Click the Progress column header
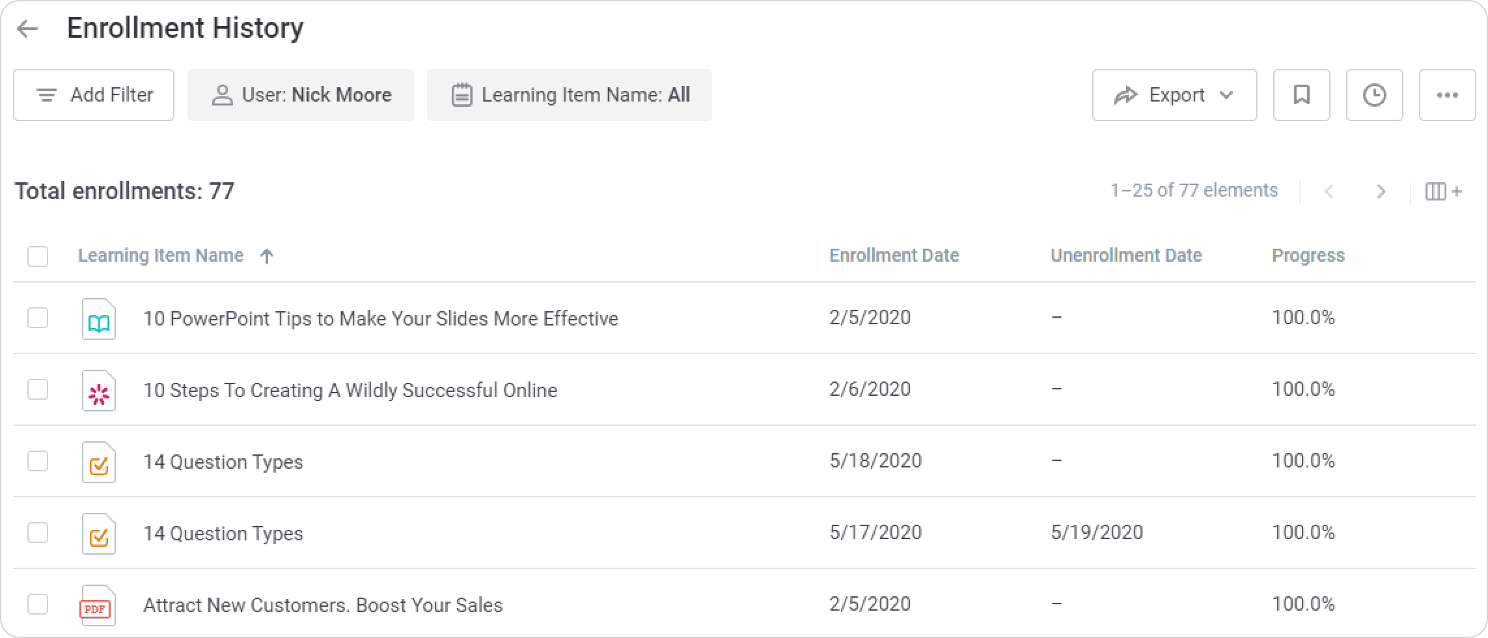 point(1308,256)
